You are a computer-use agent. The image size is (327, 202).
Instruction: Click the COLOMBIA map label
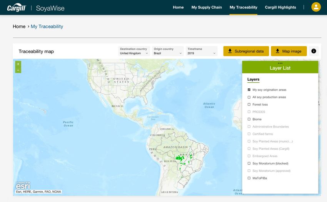click(x=157, y=135)
